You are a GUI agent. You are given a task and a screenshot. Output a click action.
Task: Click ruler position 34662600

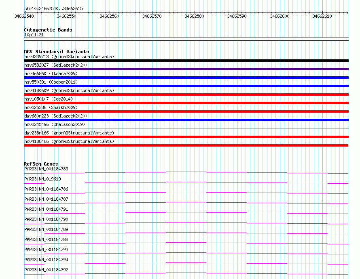(x=280, y=16)
